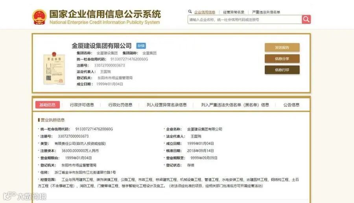The height and width of the screenshot is (203, 354).
Task: Click header 登记机关 value 东阳市市场监督管理局
Action: 115,78
